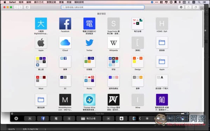Click the share button in the toolbar
Viewport: 210px width, 131px height.
pos(189,7)
